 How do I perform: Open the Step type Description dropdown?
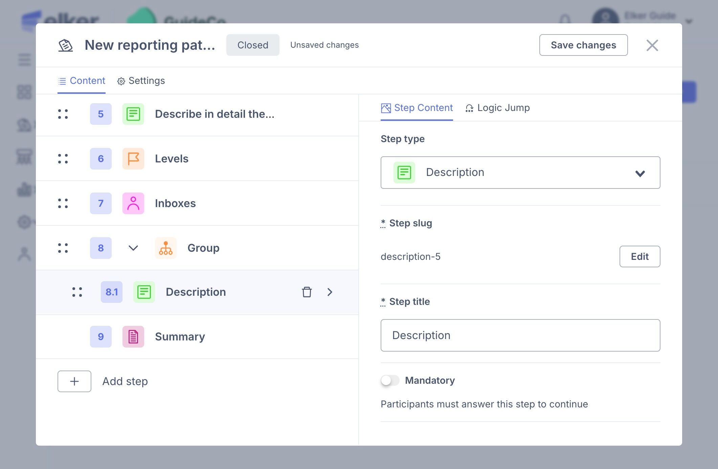pos(520,173)
